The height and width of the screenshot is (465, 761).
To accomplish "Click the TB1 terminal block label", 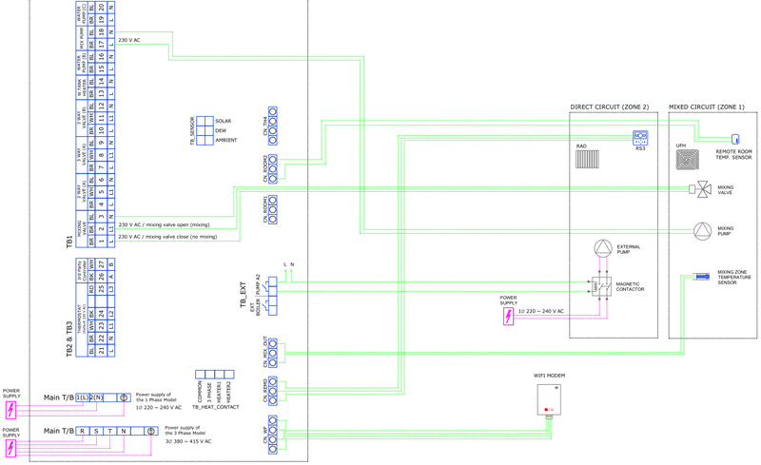I will click(x=69, y=242).
